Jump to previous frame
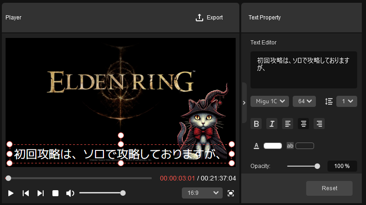Screen dimensions: 366x205 pos(26,193)
